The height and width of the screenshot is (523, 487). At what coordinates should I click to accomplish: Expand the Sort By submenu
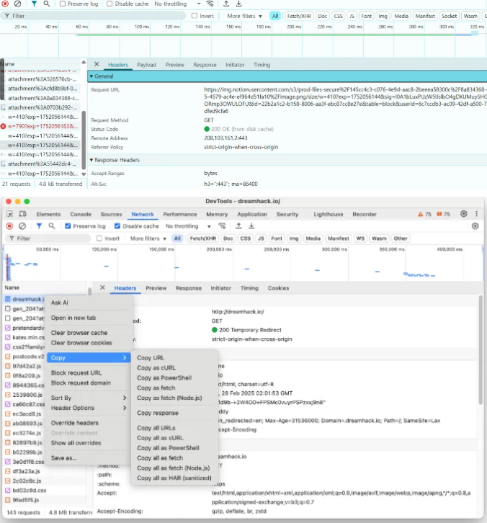[89, 398]
